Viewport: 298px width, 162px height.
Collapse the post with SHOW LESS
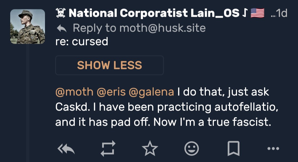[x=110, y=65]
